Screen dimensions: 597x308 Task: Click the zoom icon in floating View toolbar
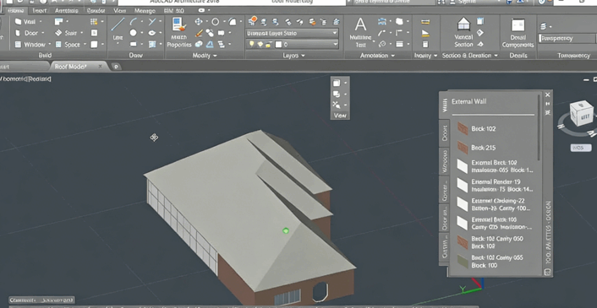[x=337, y=105]
